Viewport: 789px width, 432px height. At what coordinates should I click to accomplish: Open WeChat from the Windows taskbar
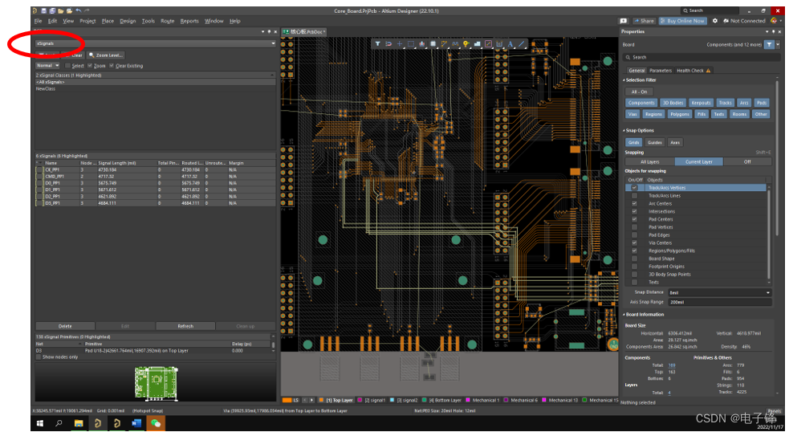click(x=155, y=422)
